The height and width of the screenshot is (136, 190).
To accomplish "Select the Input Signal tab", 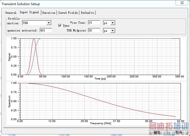I will coord(29,12).
